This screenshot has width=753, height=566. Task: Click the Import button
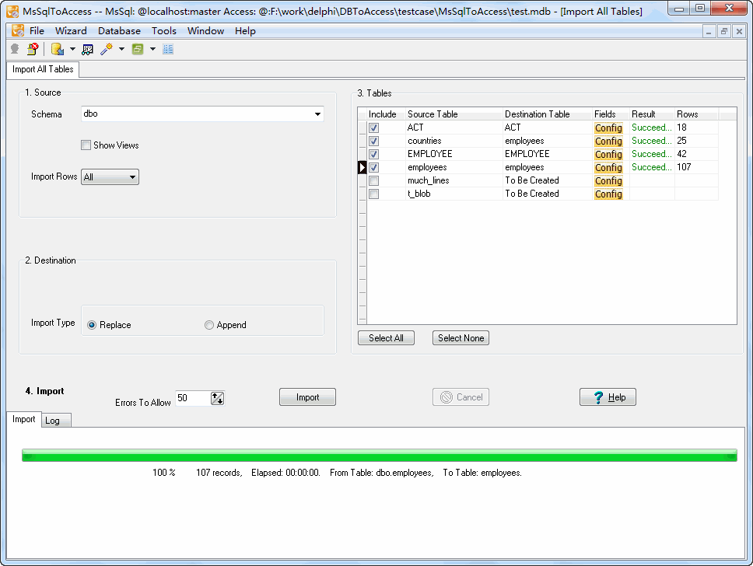pos(307,397)
